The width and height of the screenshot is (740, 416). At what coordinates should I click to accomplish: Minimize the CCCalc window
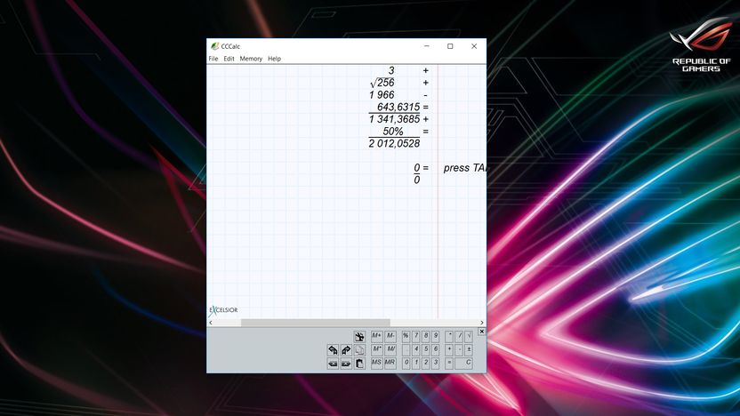pyautogui.click(x=427, y=46)
